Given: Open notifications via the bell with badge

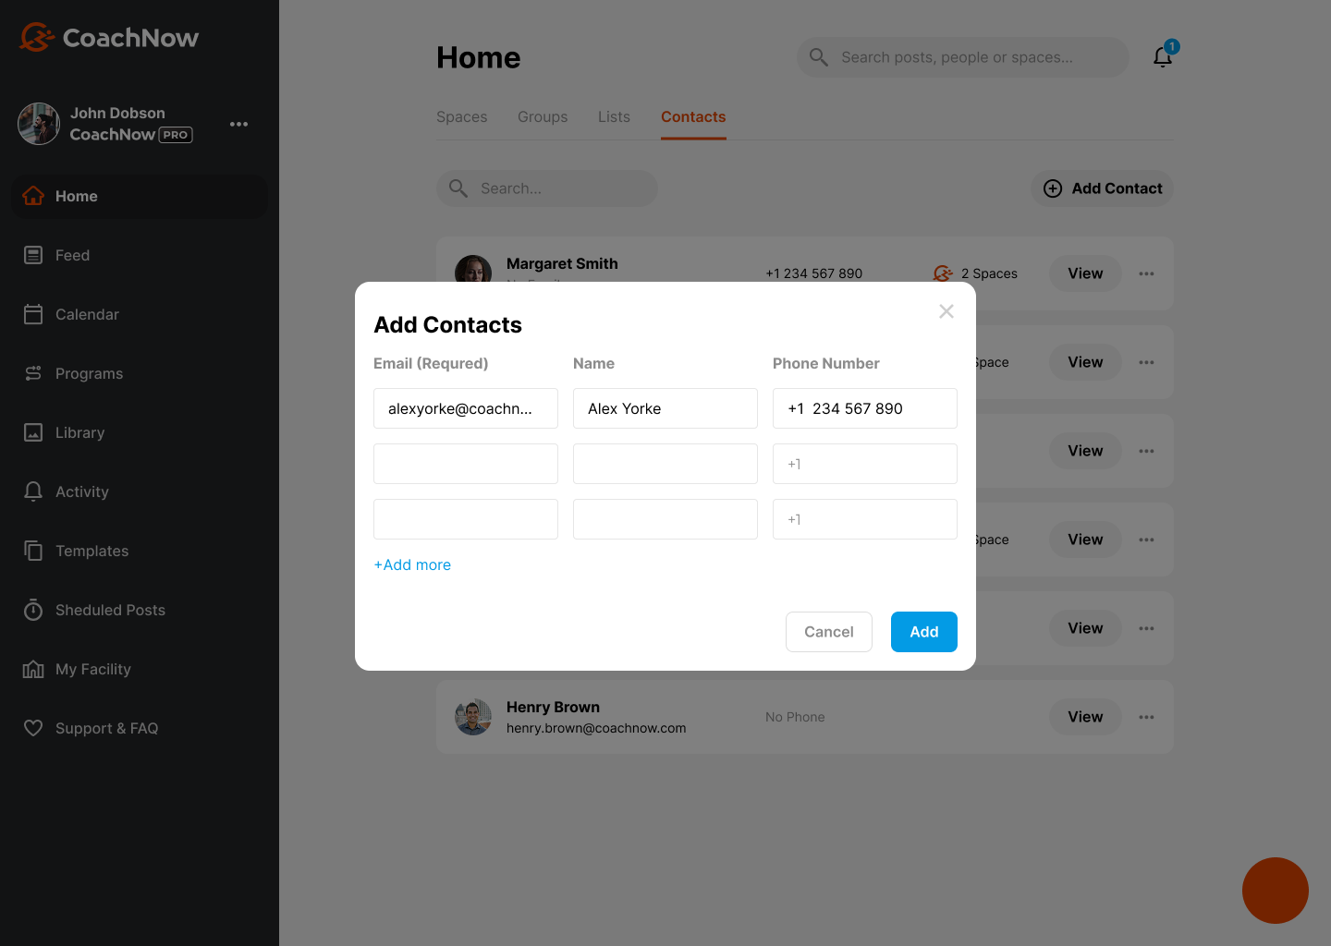Looking at the screenshot, I should pos(1163,56).
